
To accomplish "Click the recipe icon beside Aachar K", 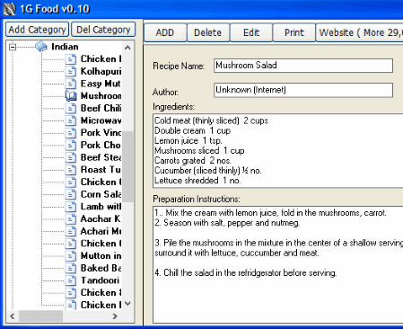I will [71, 218].
